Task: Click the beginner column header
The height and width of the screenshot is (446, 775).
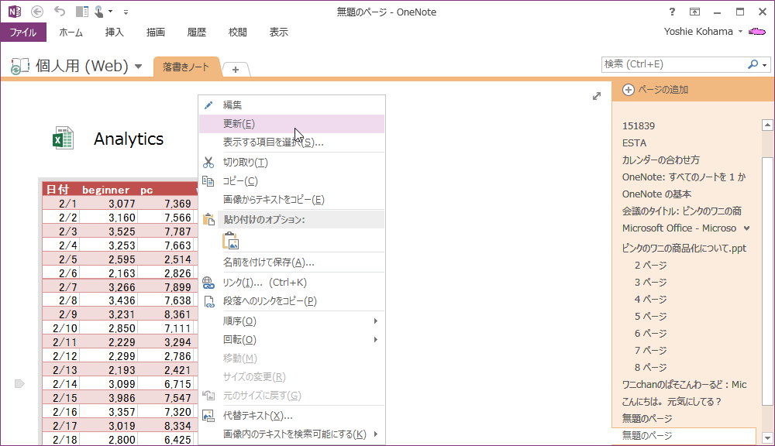Action: (105, 190)
